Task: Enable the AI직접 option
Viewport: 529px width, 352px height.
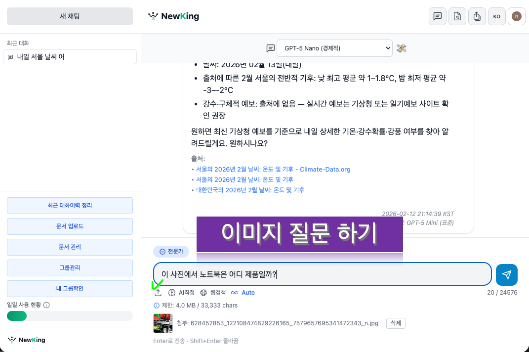Action: click(x=182, y=292)
